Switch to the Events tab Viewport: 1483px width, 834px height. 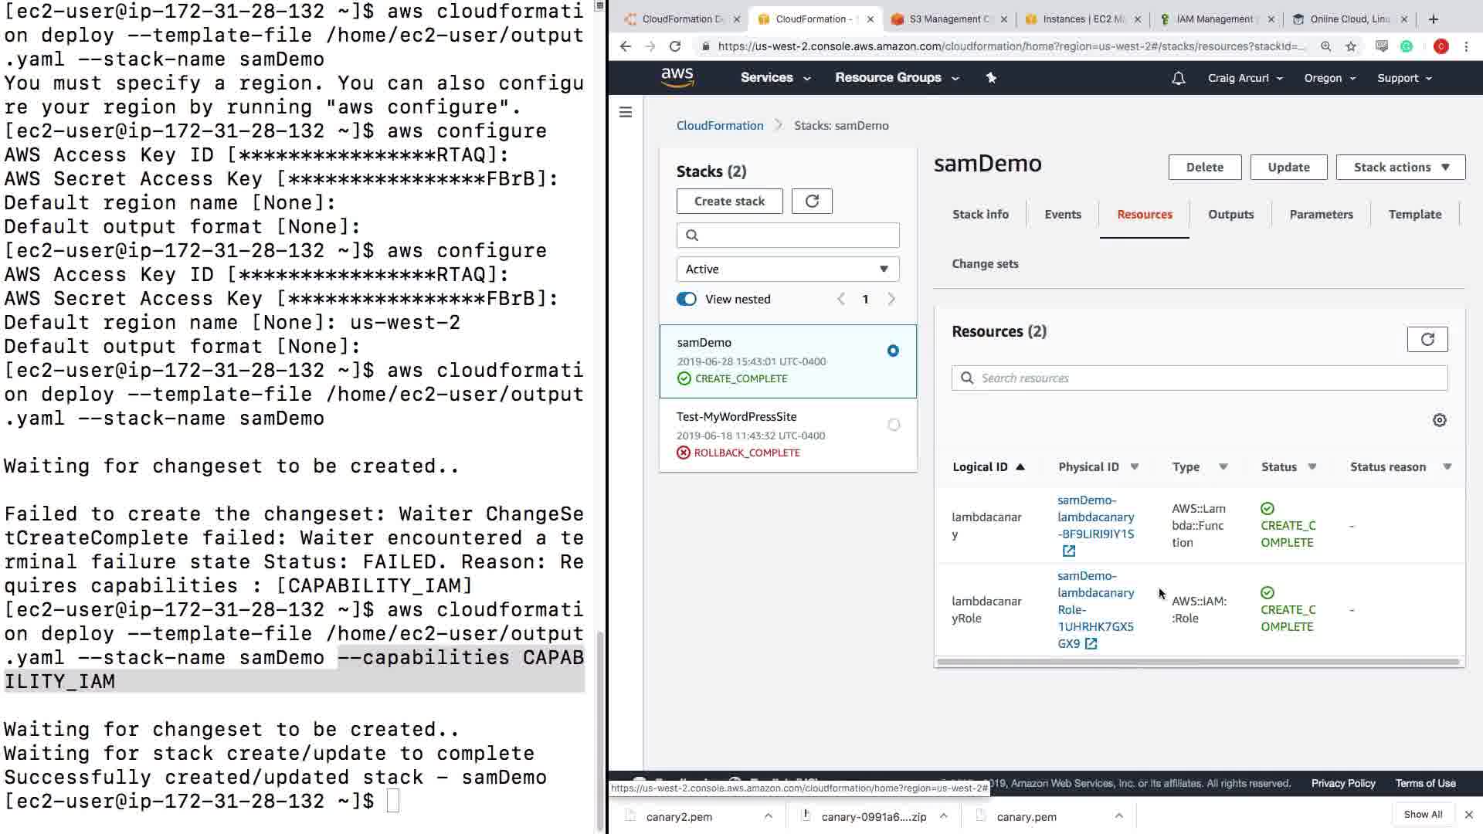click(1062, 215)
